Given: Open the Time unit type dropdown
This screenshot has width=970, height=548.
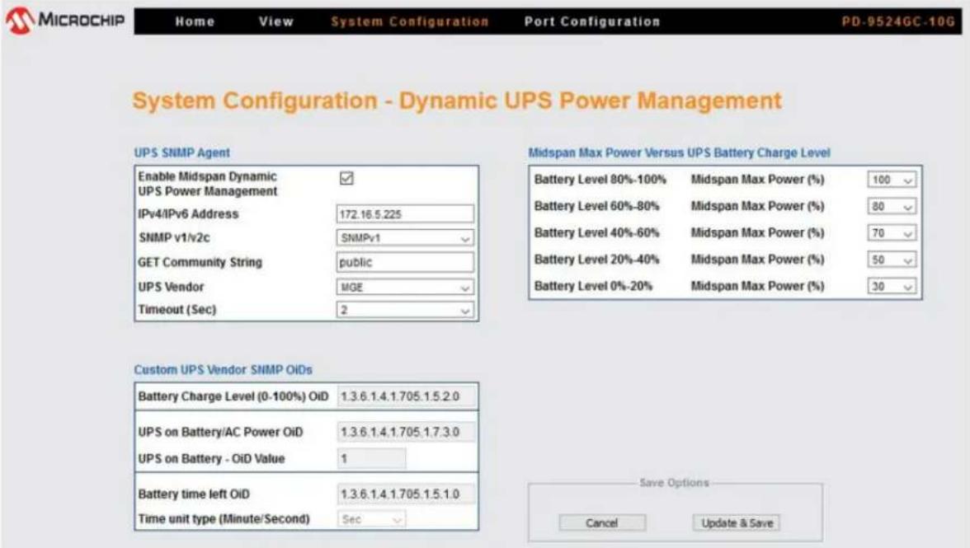Looking at the screenshot, I should coord(372,520).
